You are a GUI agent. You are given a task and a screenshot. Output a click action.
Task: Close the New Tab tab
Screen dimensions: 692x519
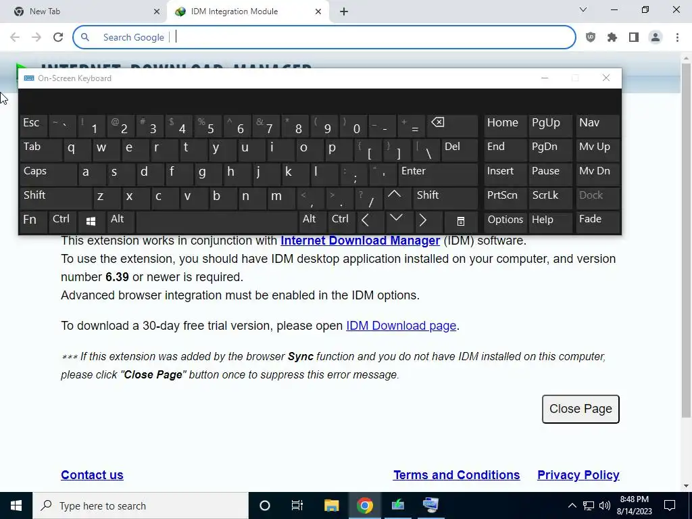157,11
